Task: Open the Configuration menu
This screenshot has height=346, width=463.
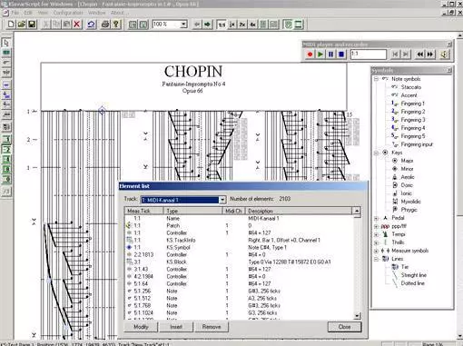Action: coord(68,13)
